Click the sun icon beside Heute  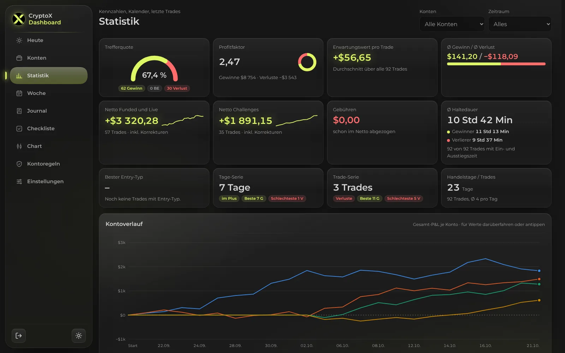(19, 40)
